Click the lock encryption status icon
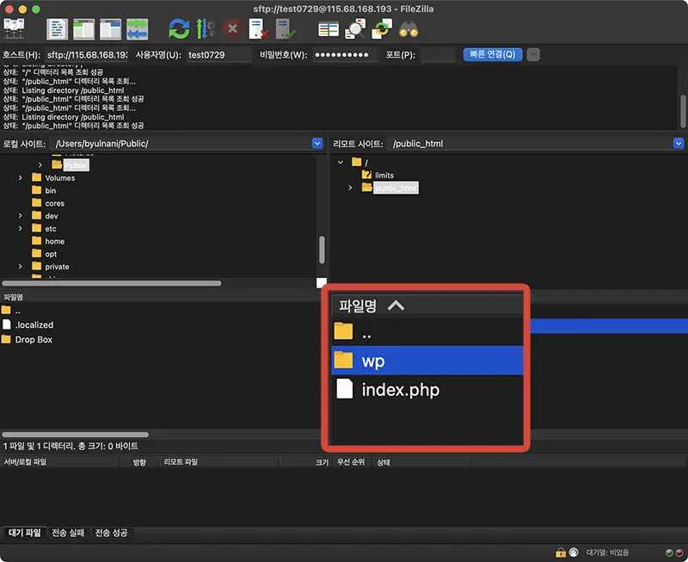The width and height of the screenshot is (688, 562). click(561, 553)
